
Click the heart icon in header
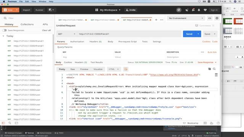pos(205,10)
